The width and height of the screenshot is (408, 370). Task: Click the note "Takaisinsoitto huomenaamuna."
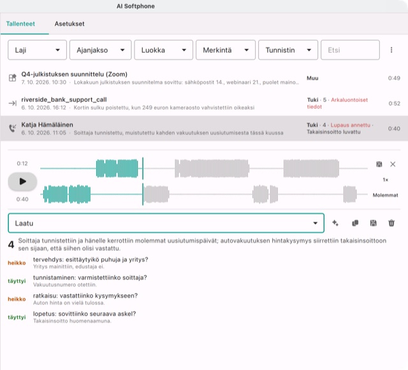click(72, 321)
